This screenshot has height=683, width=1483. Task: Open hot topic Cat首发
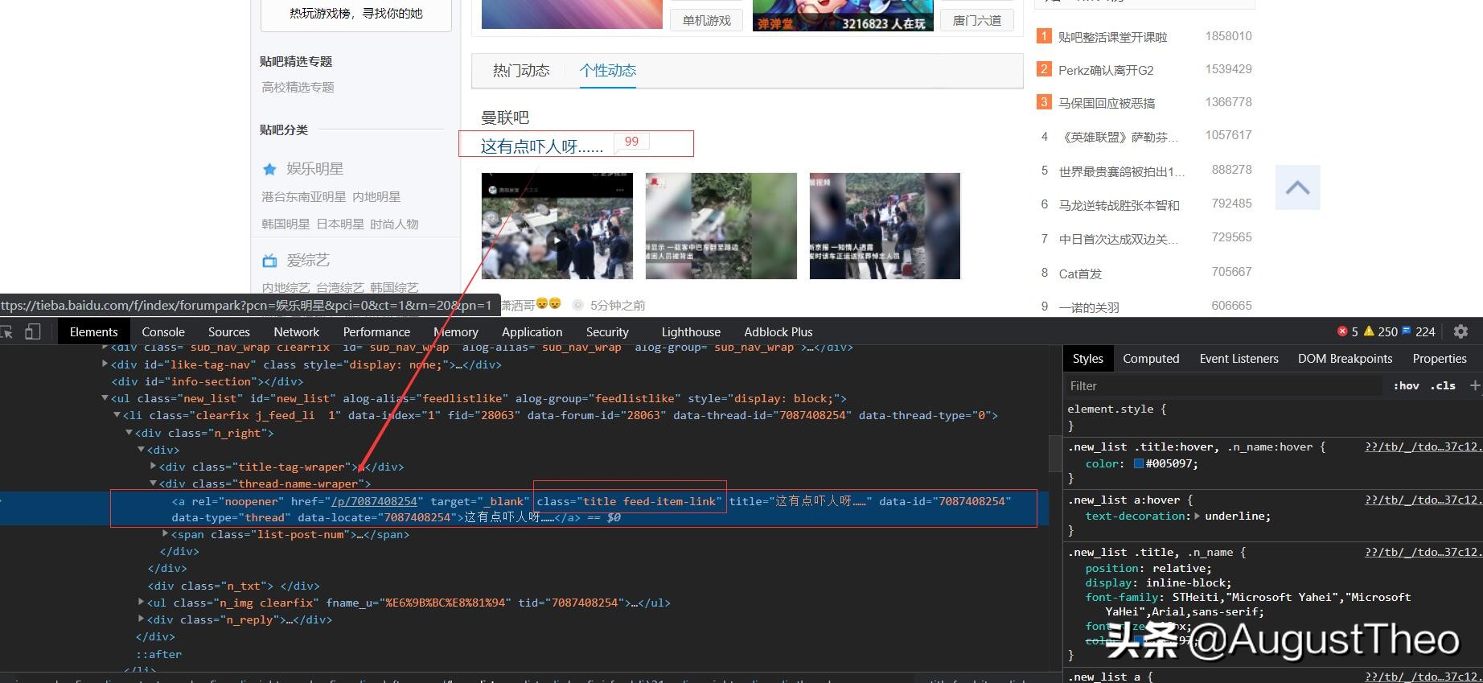click(1080, 274)
